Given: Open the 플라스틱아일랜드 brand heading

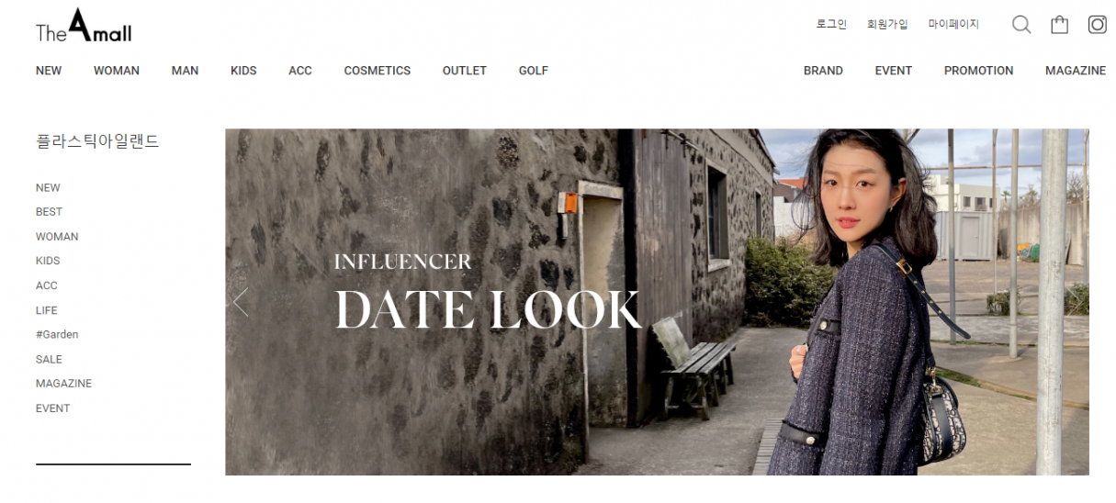Looking at the screenshot, I should (97, 141).
